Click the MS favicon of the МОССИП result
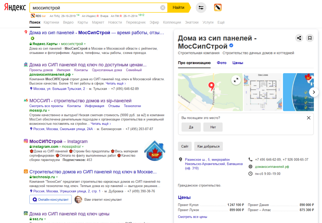 pos(26,100)
